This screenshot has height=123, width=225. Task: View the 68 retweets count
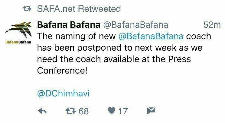(83, 112)
